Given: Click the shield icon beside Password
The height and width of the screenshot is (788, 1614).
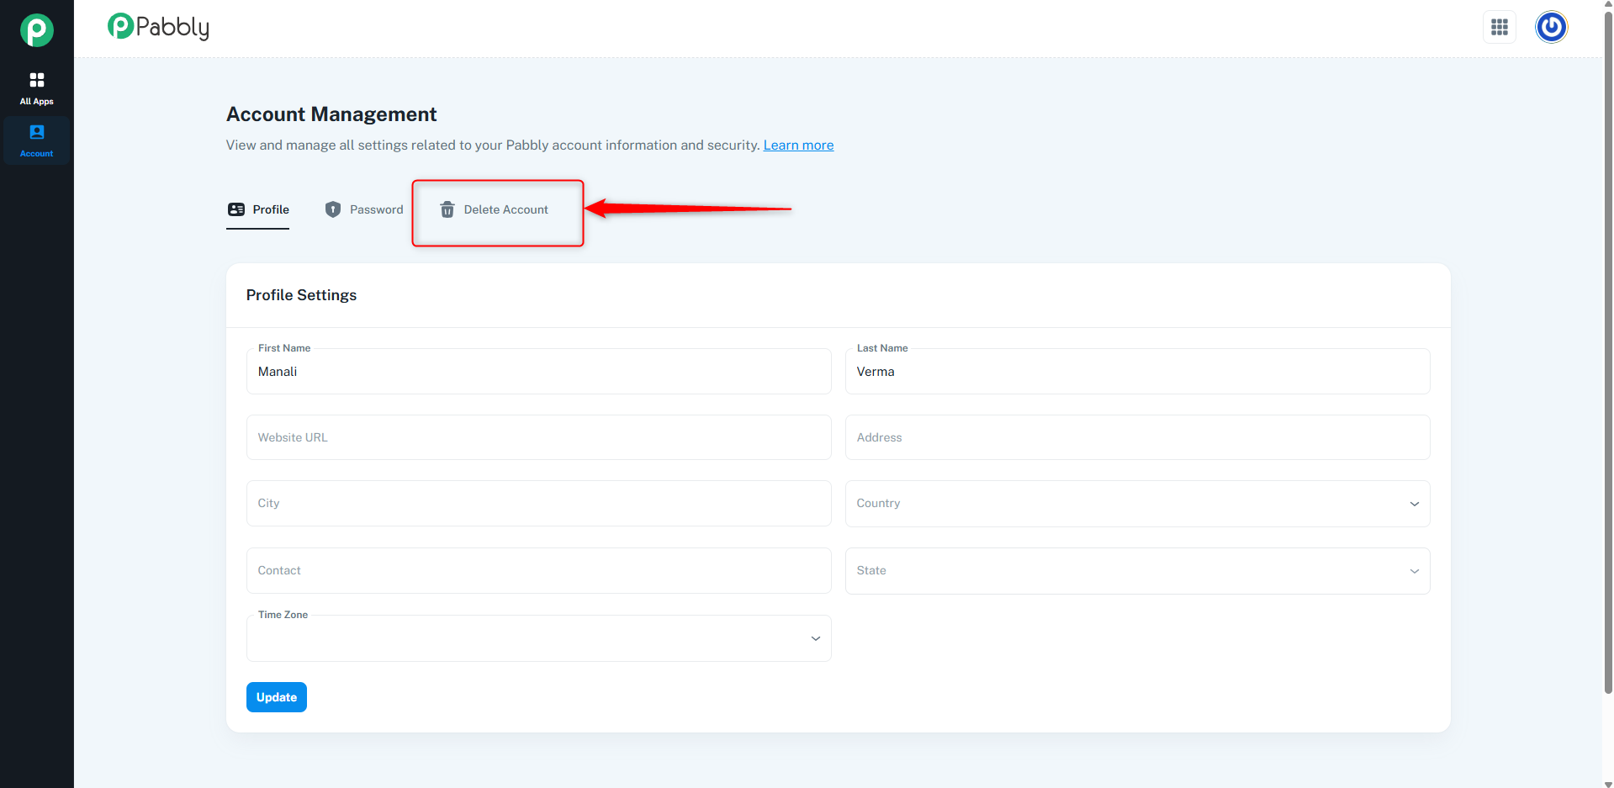Looking at the screenshot, I should [x=333, y=209].
